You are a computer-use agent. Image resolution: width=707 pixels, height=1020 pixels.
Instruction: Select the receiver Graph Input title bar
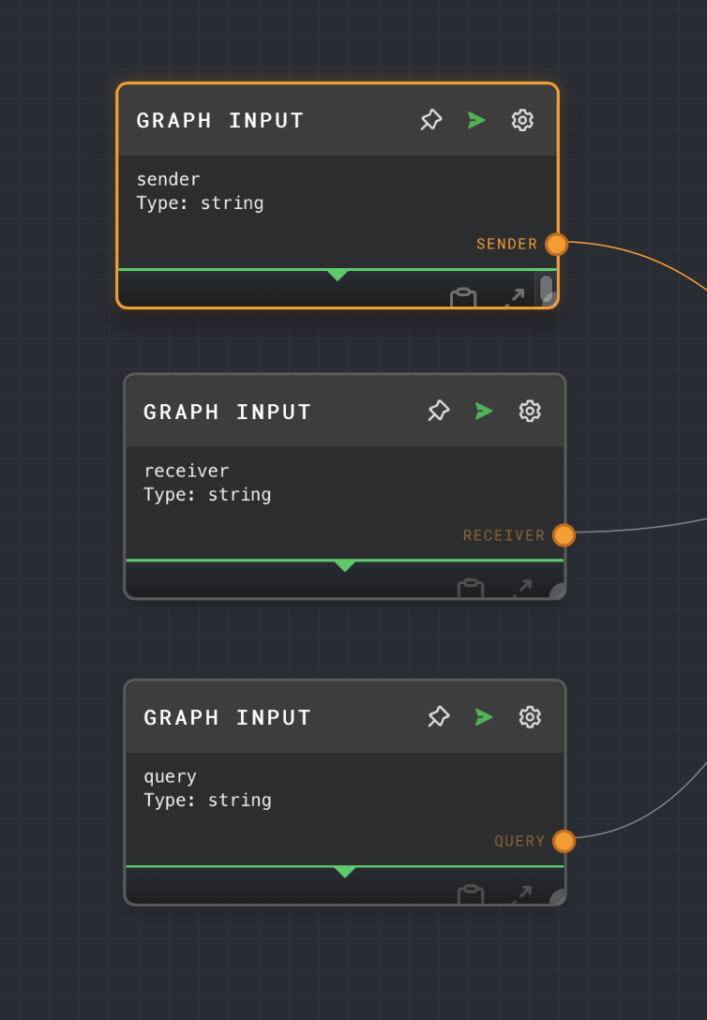[x=345, y=412]
